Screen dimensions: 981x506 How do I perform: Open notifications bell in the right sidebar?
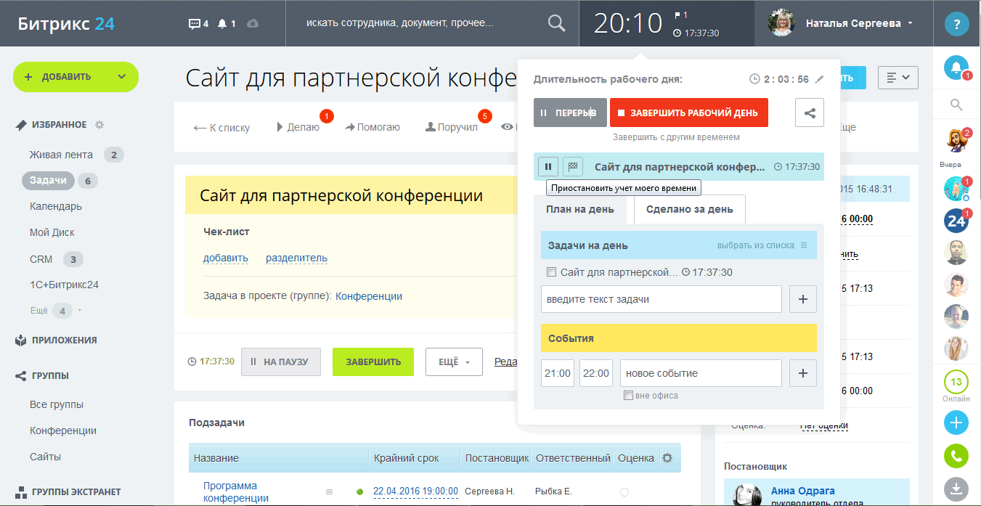956,68
